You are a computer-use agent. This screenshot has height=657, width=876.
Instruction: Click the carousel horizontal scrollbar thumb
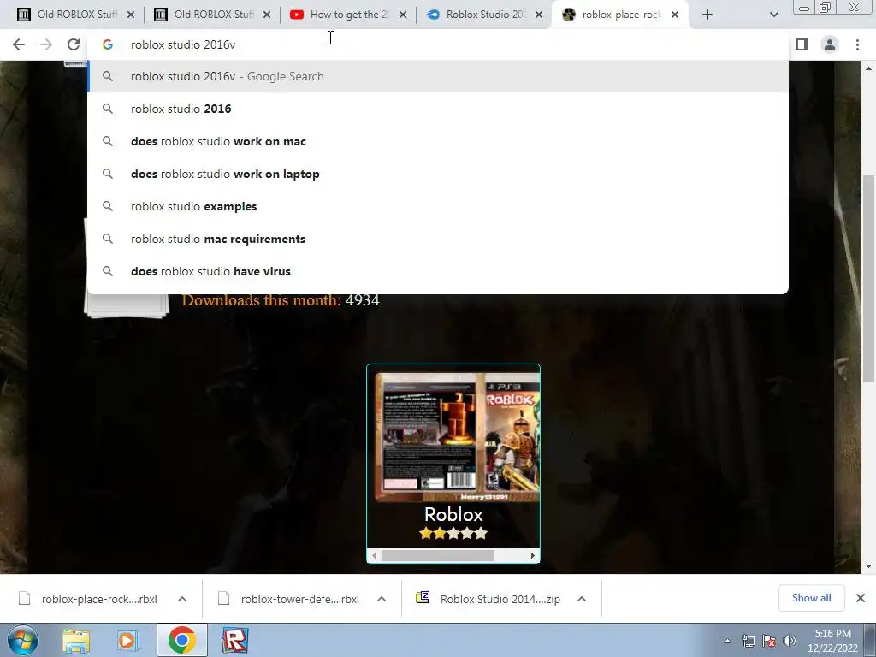tap(437, 555)
